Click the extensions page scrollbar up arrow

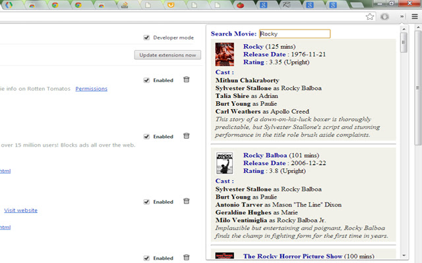(x=418, y=28)
